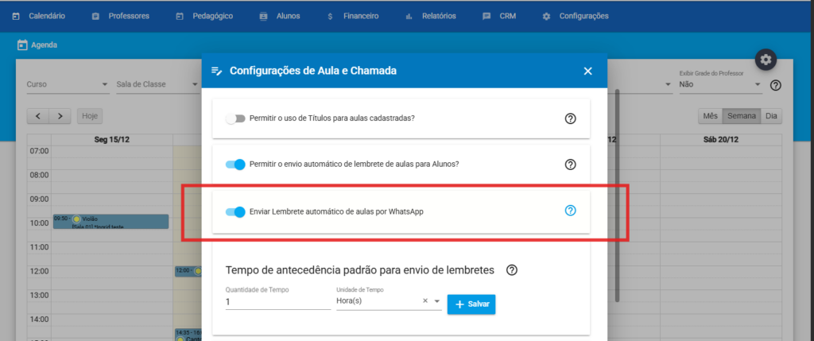Open help for lesson titles setting
This screenshot has height=341, width=814.
(x=570, y=118)
